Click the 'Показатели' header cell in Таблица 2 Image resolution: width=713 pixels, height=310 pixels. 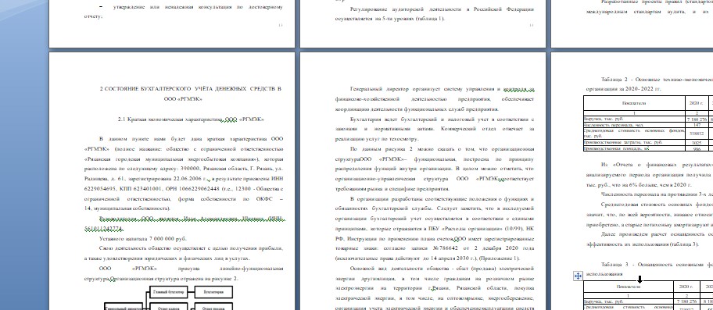634,103
